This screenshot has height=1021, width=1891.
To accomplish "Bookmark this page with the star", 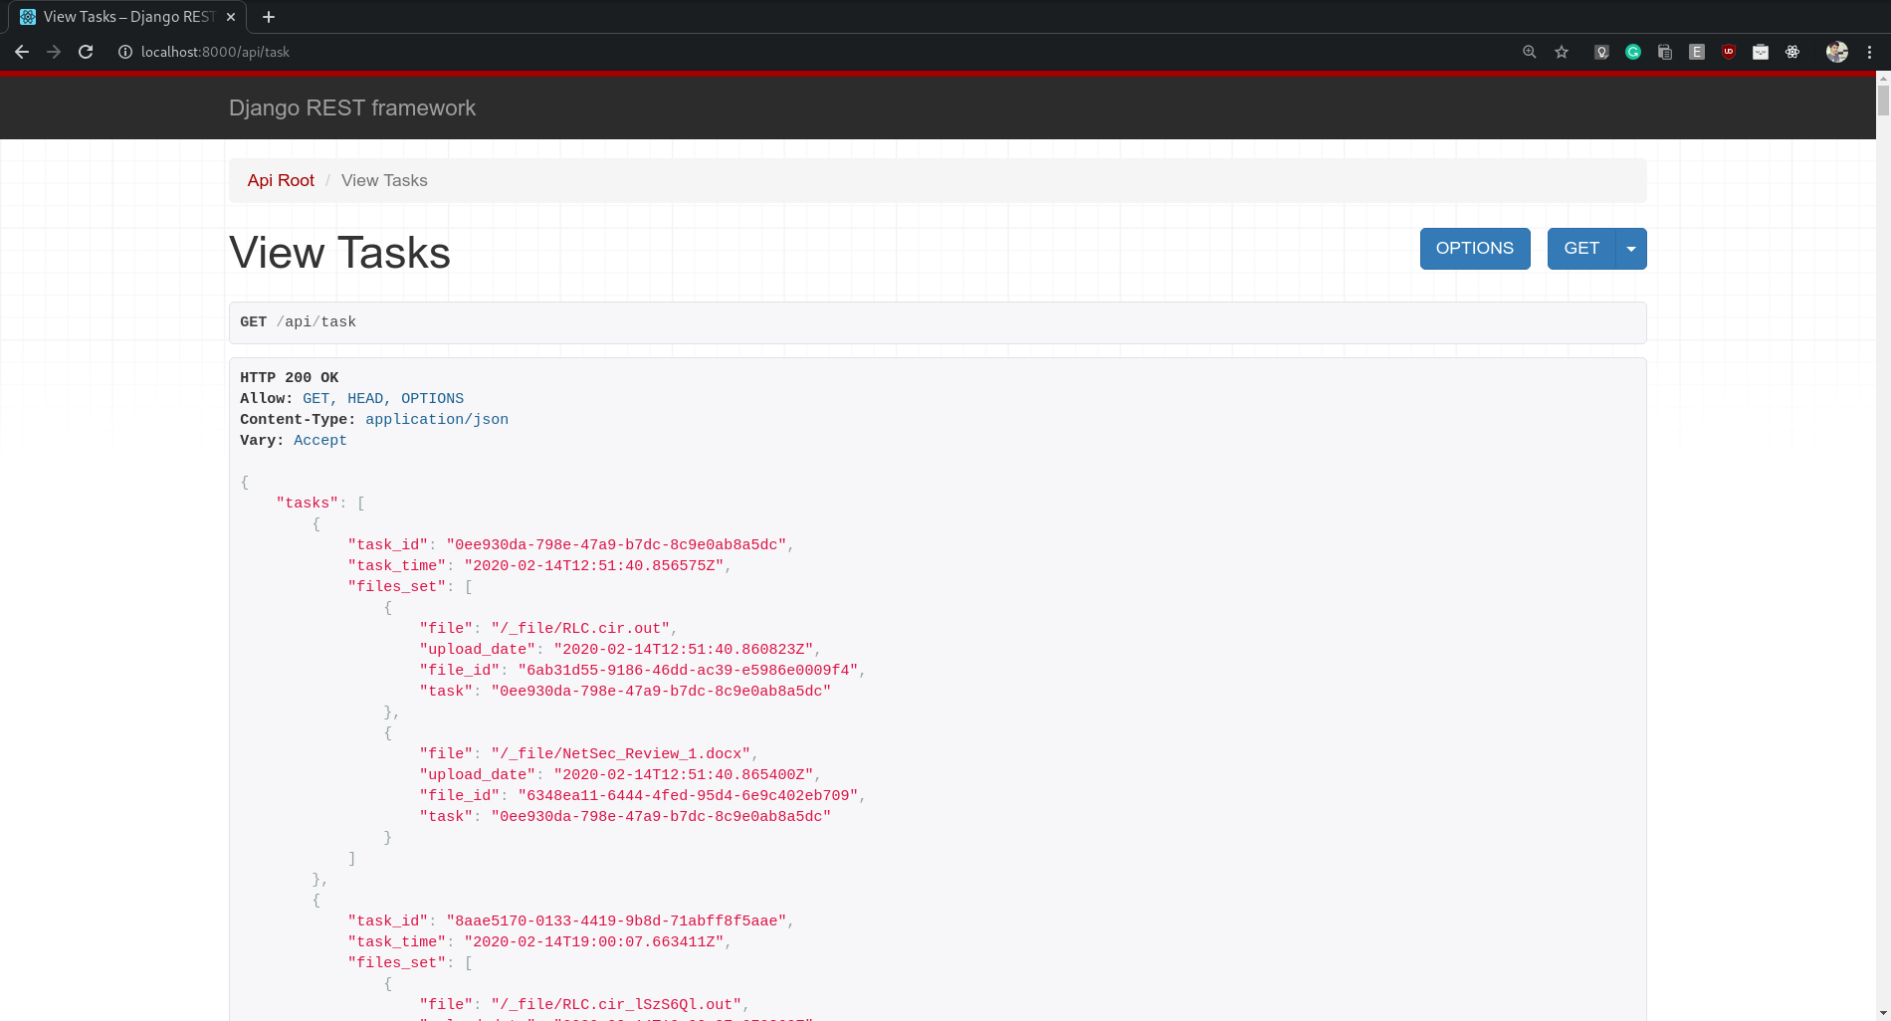I will coord(1562,52).
